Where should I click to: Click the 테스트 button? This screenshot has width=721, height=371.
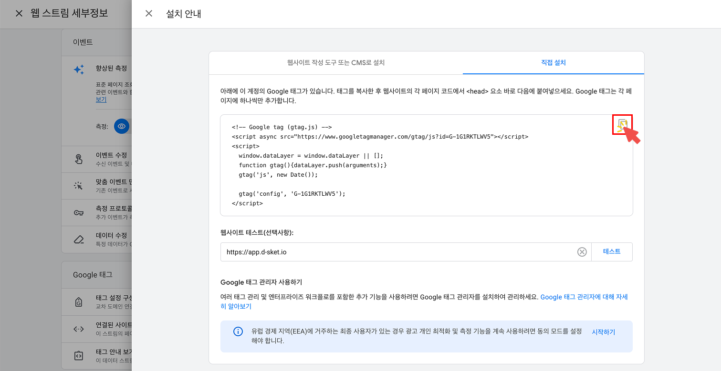[x=612, y=252]
